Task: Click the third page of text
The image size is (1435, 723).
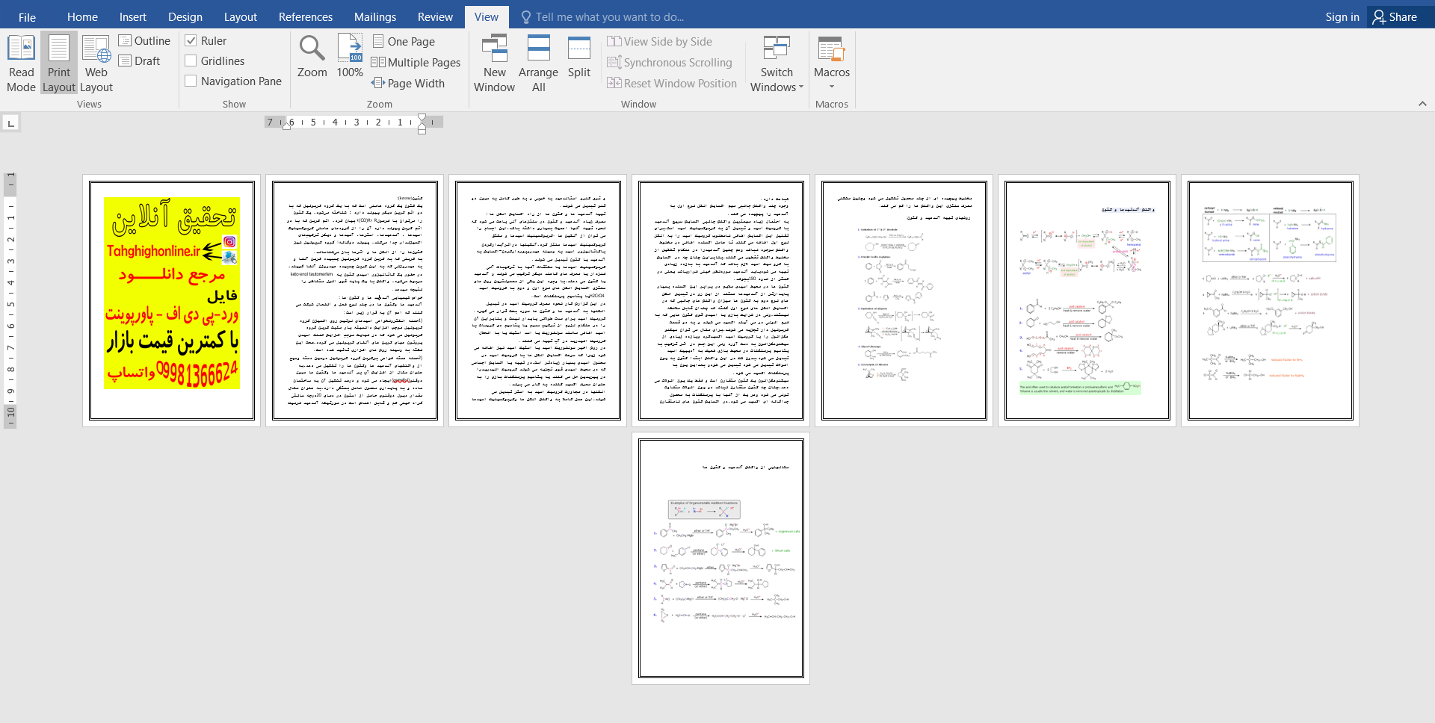Action: [x=538, y=300]
